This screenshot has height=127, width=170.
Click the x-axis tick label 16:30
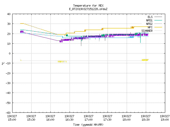pyautogui.click(x=70, y=120)
